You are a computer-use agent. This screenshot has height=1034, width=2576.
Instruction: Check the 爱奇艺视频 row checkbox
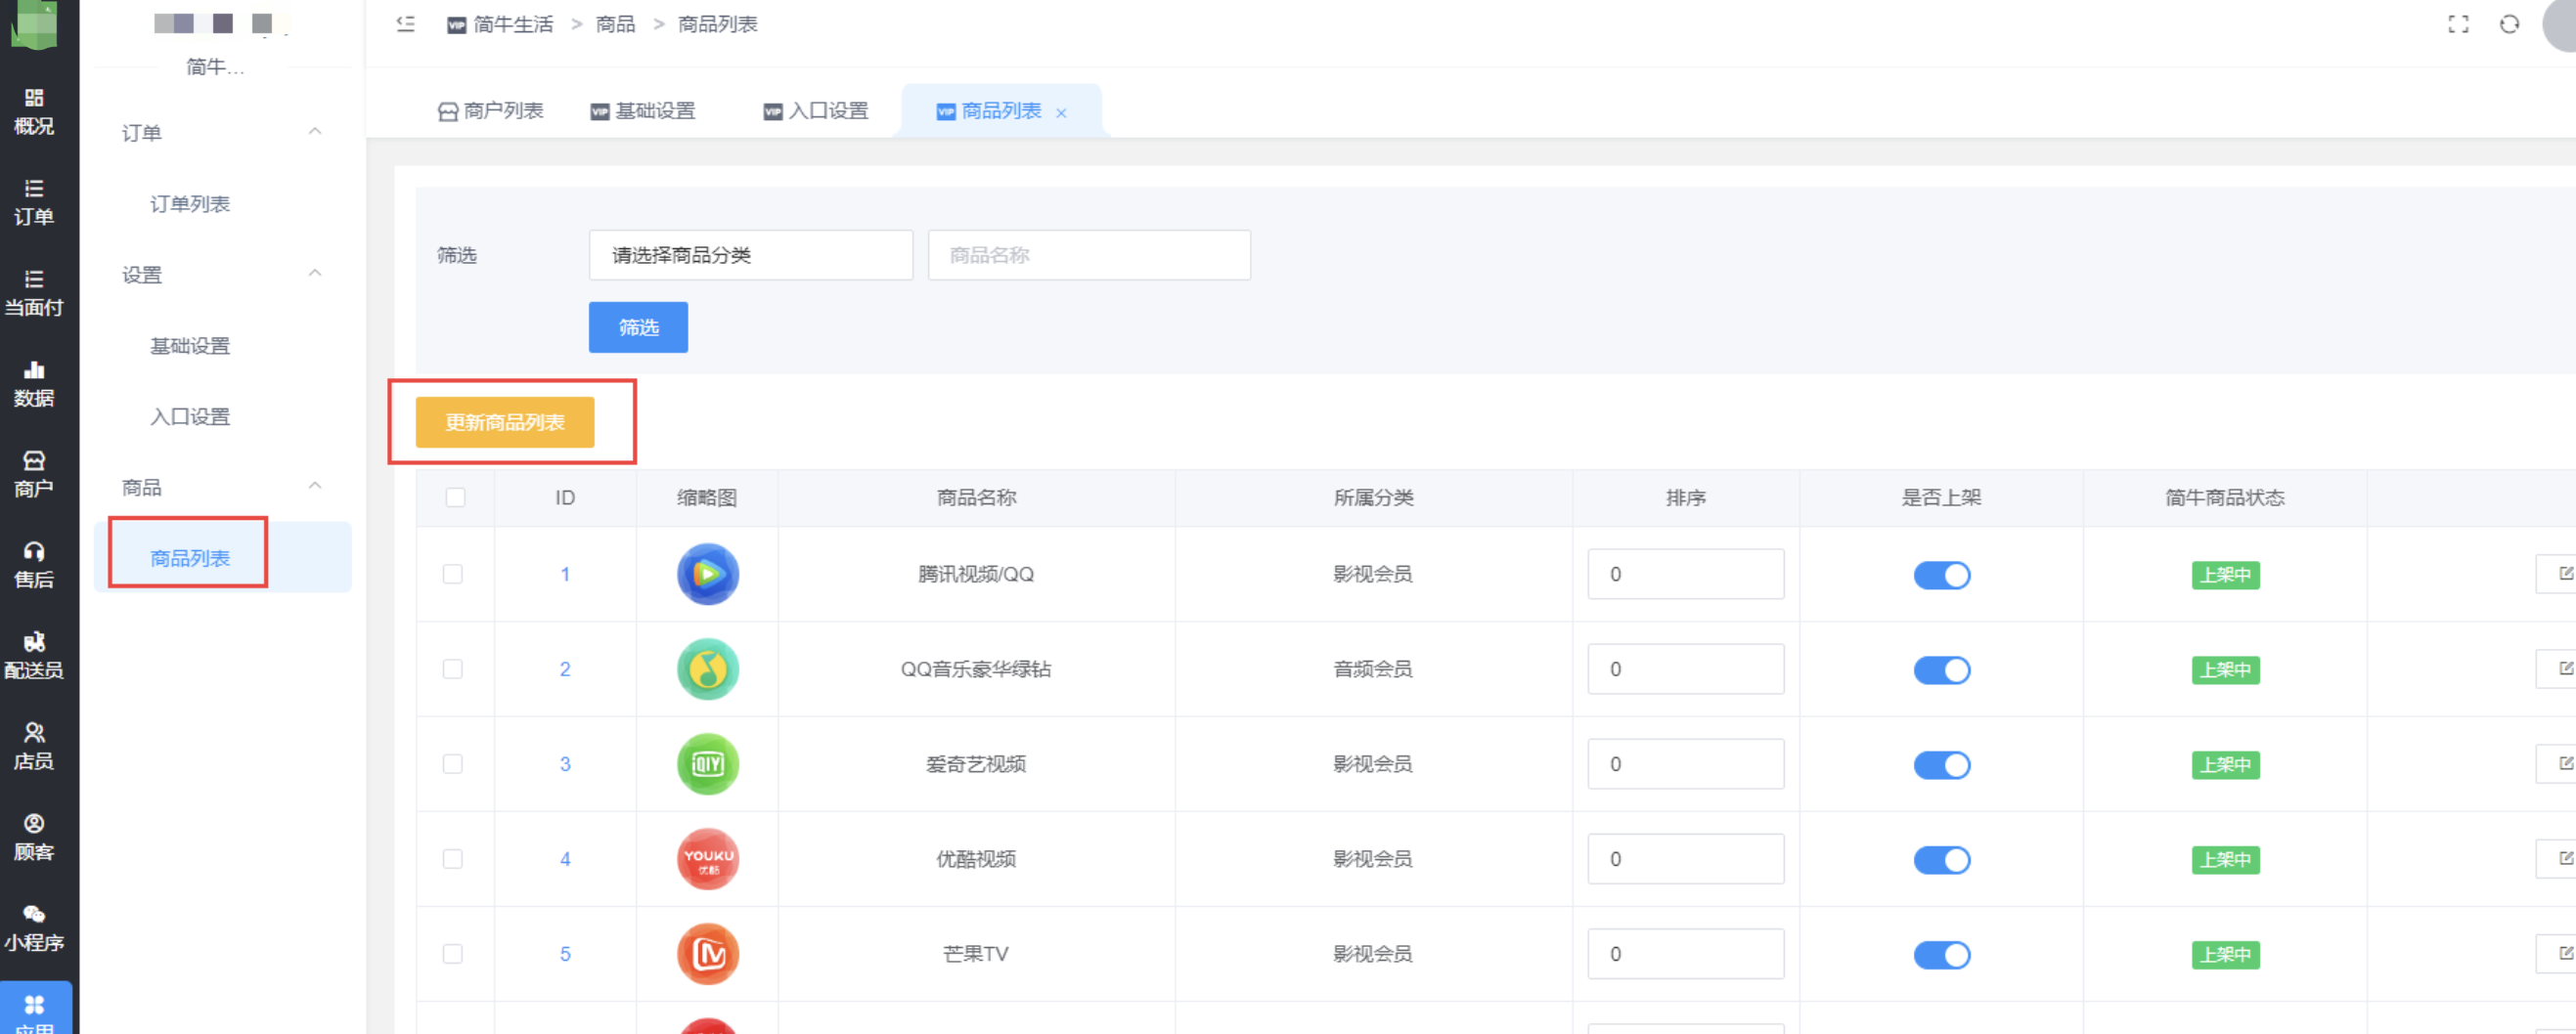click(x=453, y=763)
